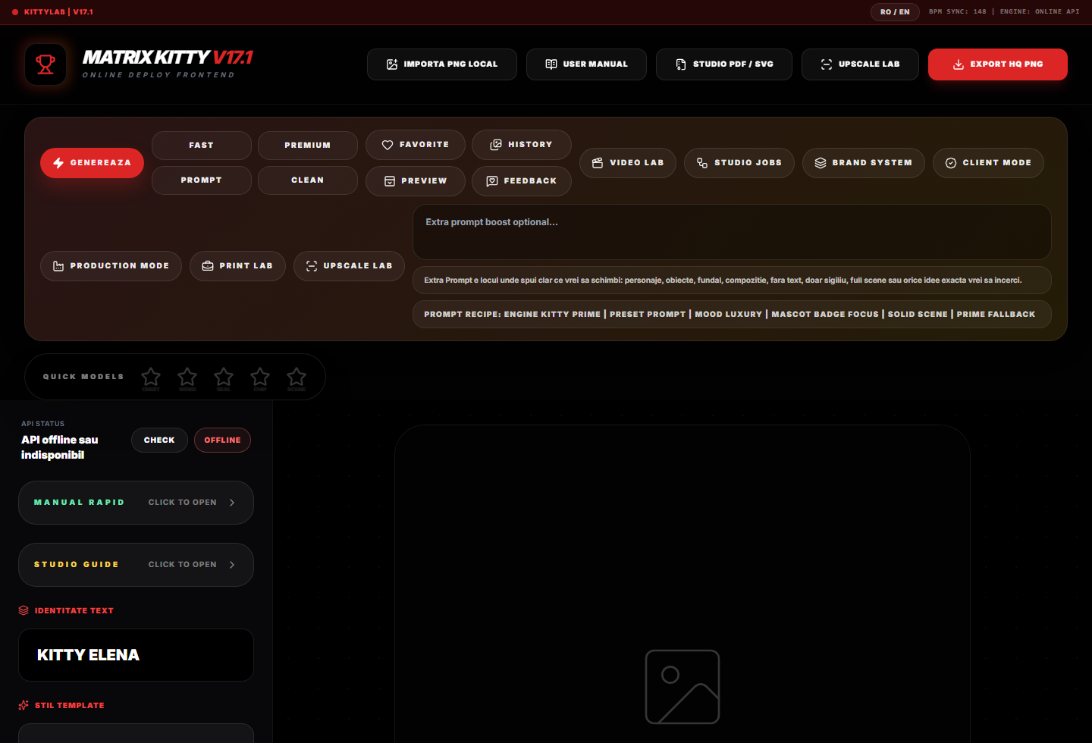Open Upscale Lab in the header
Image resolution: width=1092 pixels, height=743 pixels.
point(860,64)
